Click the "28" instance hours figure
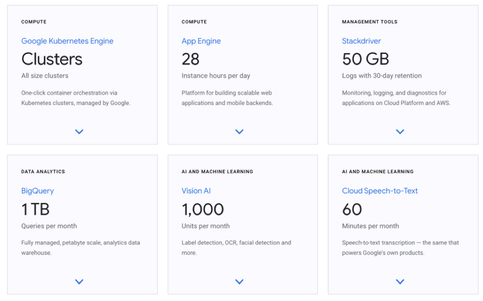Screen dimensions: 483x301 click(x=190, y=59)
